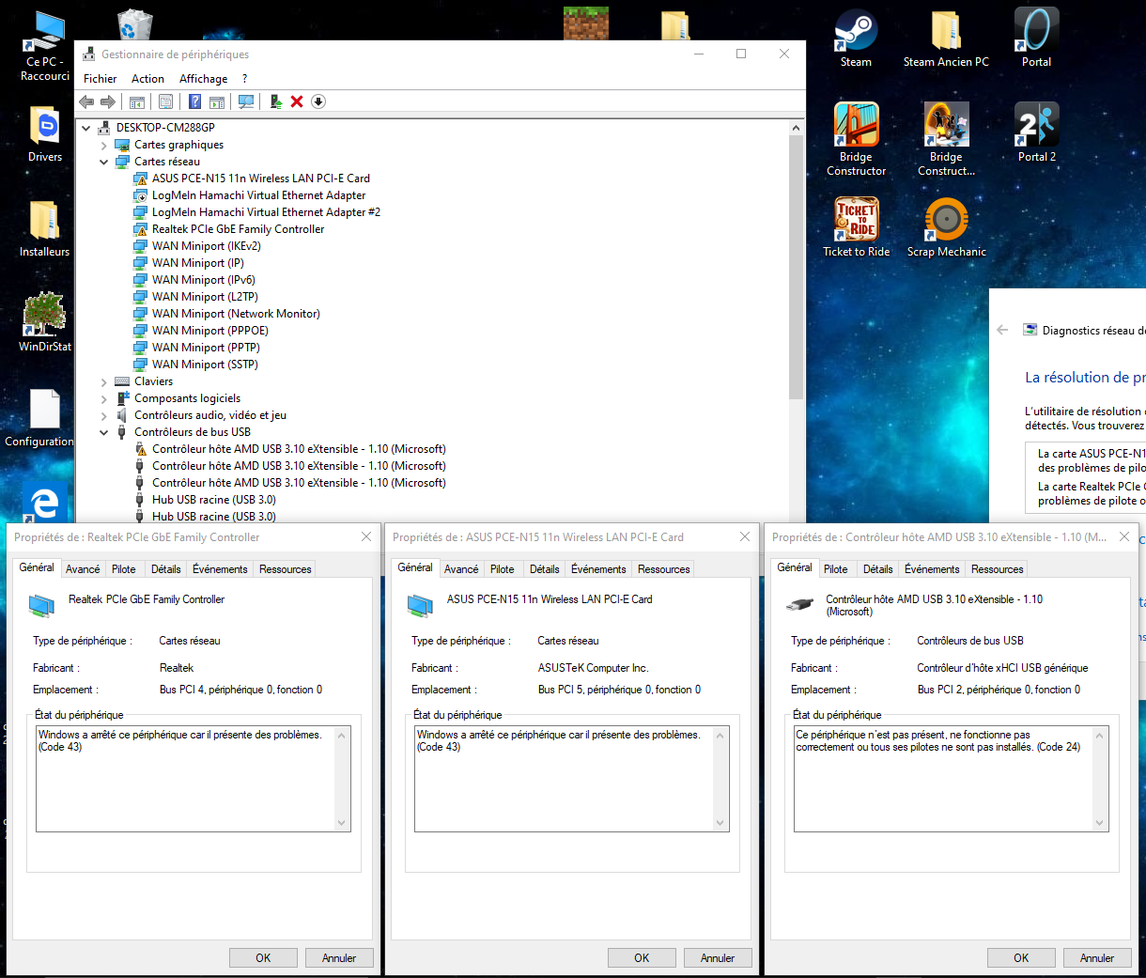Image resolution: width=1146 pixels, height=978 pixels.
Task: Click Annuler in Realtek PCIe GbE properties
Action: coord(339,958)
